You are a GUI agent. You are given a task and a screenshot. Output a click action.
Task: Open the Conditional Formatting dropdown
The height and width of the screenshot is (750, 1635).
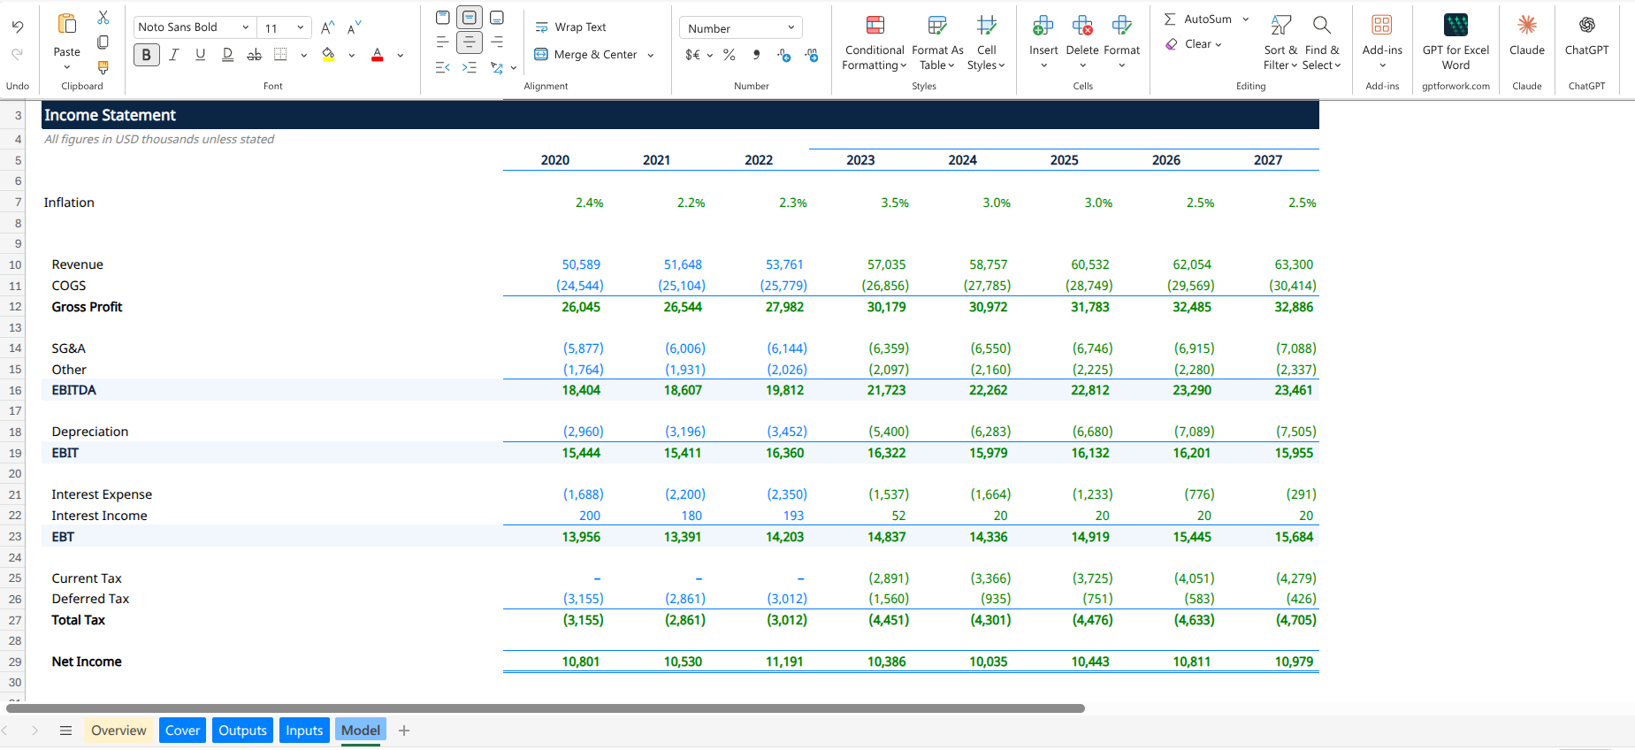pyautogui.click(x=874, y=42)
